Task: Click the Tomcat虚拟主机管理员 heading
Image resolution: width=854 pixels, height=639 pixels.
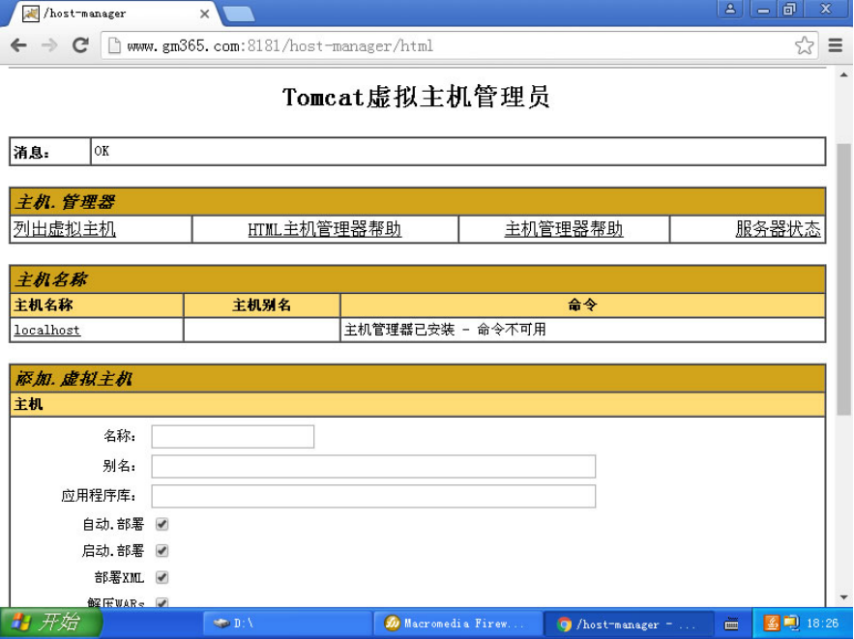Action: [416, 98]
